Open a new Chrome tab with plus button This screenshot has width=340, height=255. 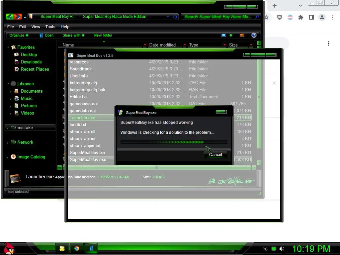click(275, 6)
